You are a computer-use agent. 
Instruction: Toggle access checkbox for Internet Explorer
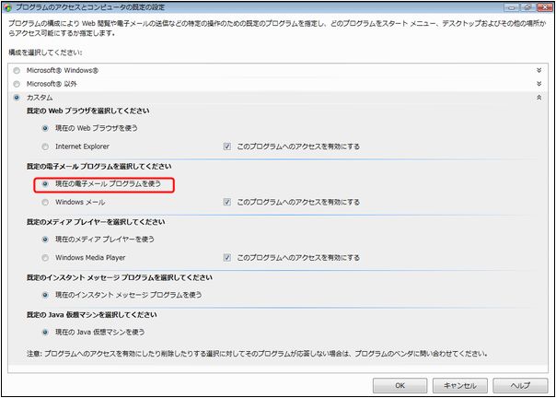pos(227,146)
